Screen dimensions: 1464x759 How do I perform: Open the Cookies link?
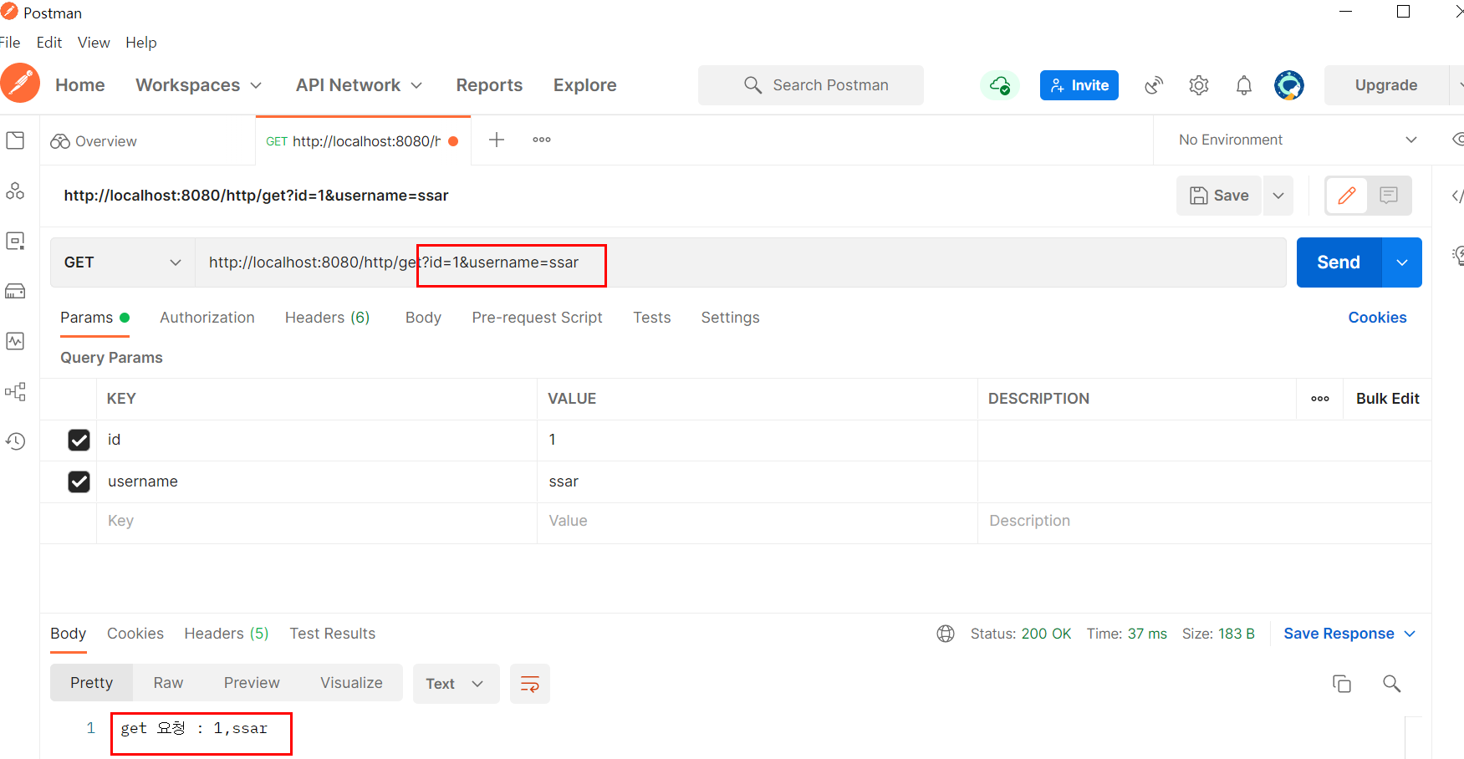click(x=1377, y=318)
